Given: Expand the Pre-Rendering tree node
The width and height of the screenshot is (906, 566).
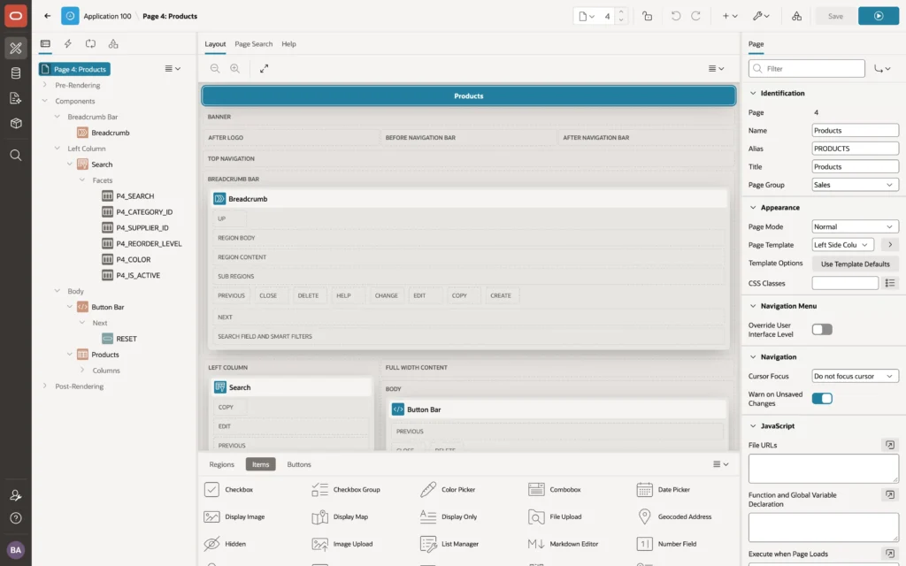Looking at the screenshot, I should pos(44,85).
